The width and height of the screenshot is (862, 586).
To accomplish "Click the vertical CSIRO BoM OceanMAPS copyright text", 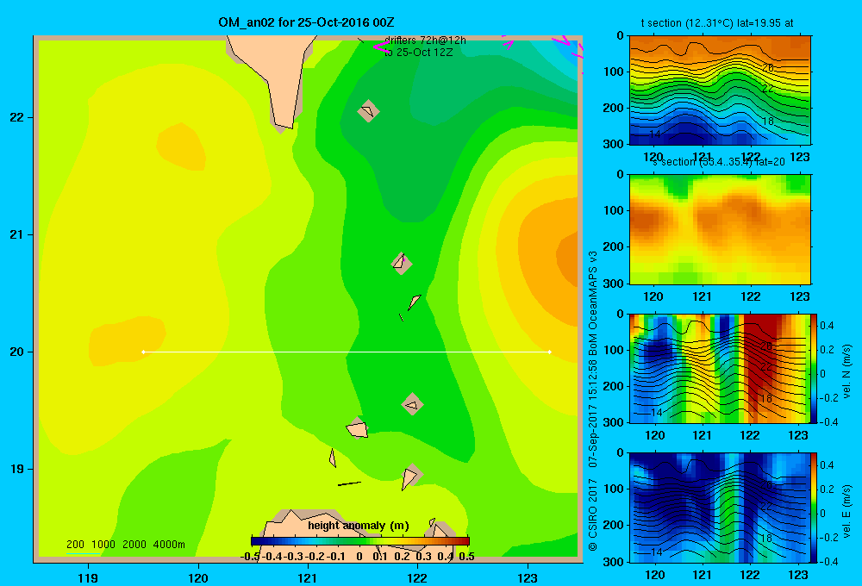I will [593, 401].
